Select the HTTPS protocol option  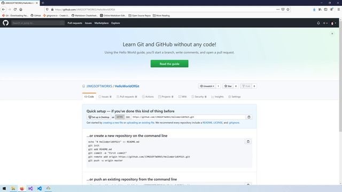tap(120, 117)
